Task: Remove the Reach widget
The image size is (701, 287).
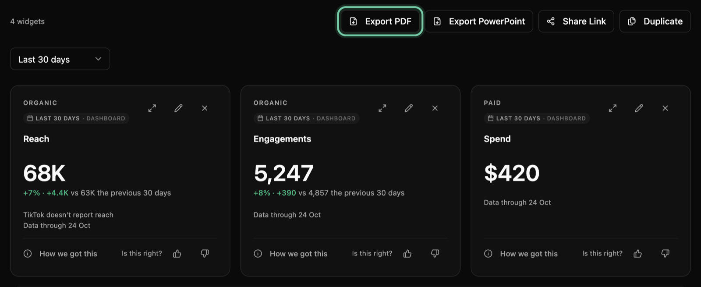Action: click(x=205, y=108)
